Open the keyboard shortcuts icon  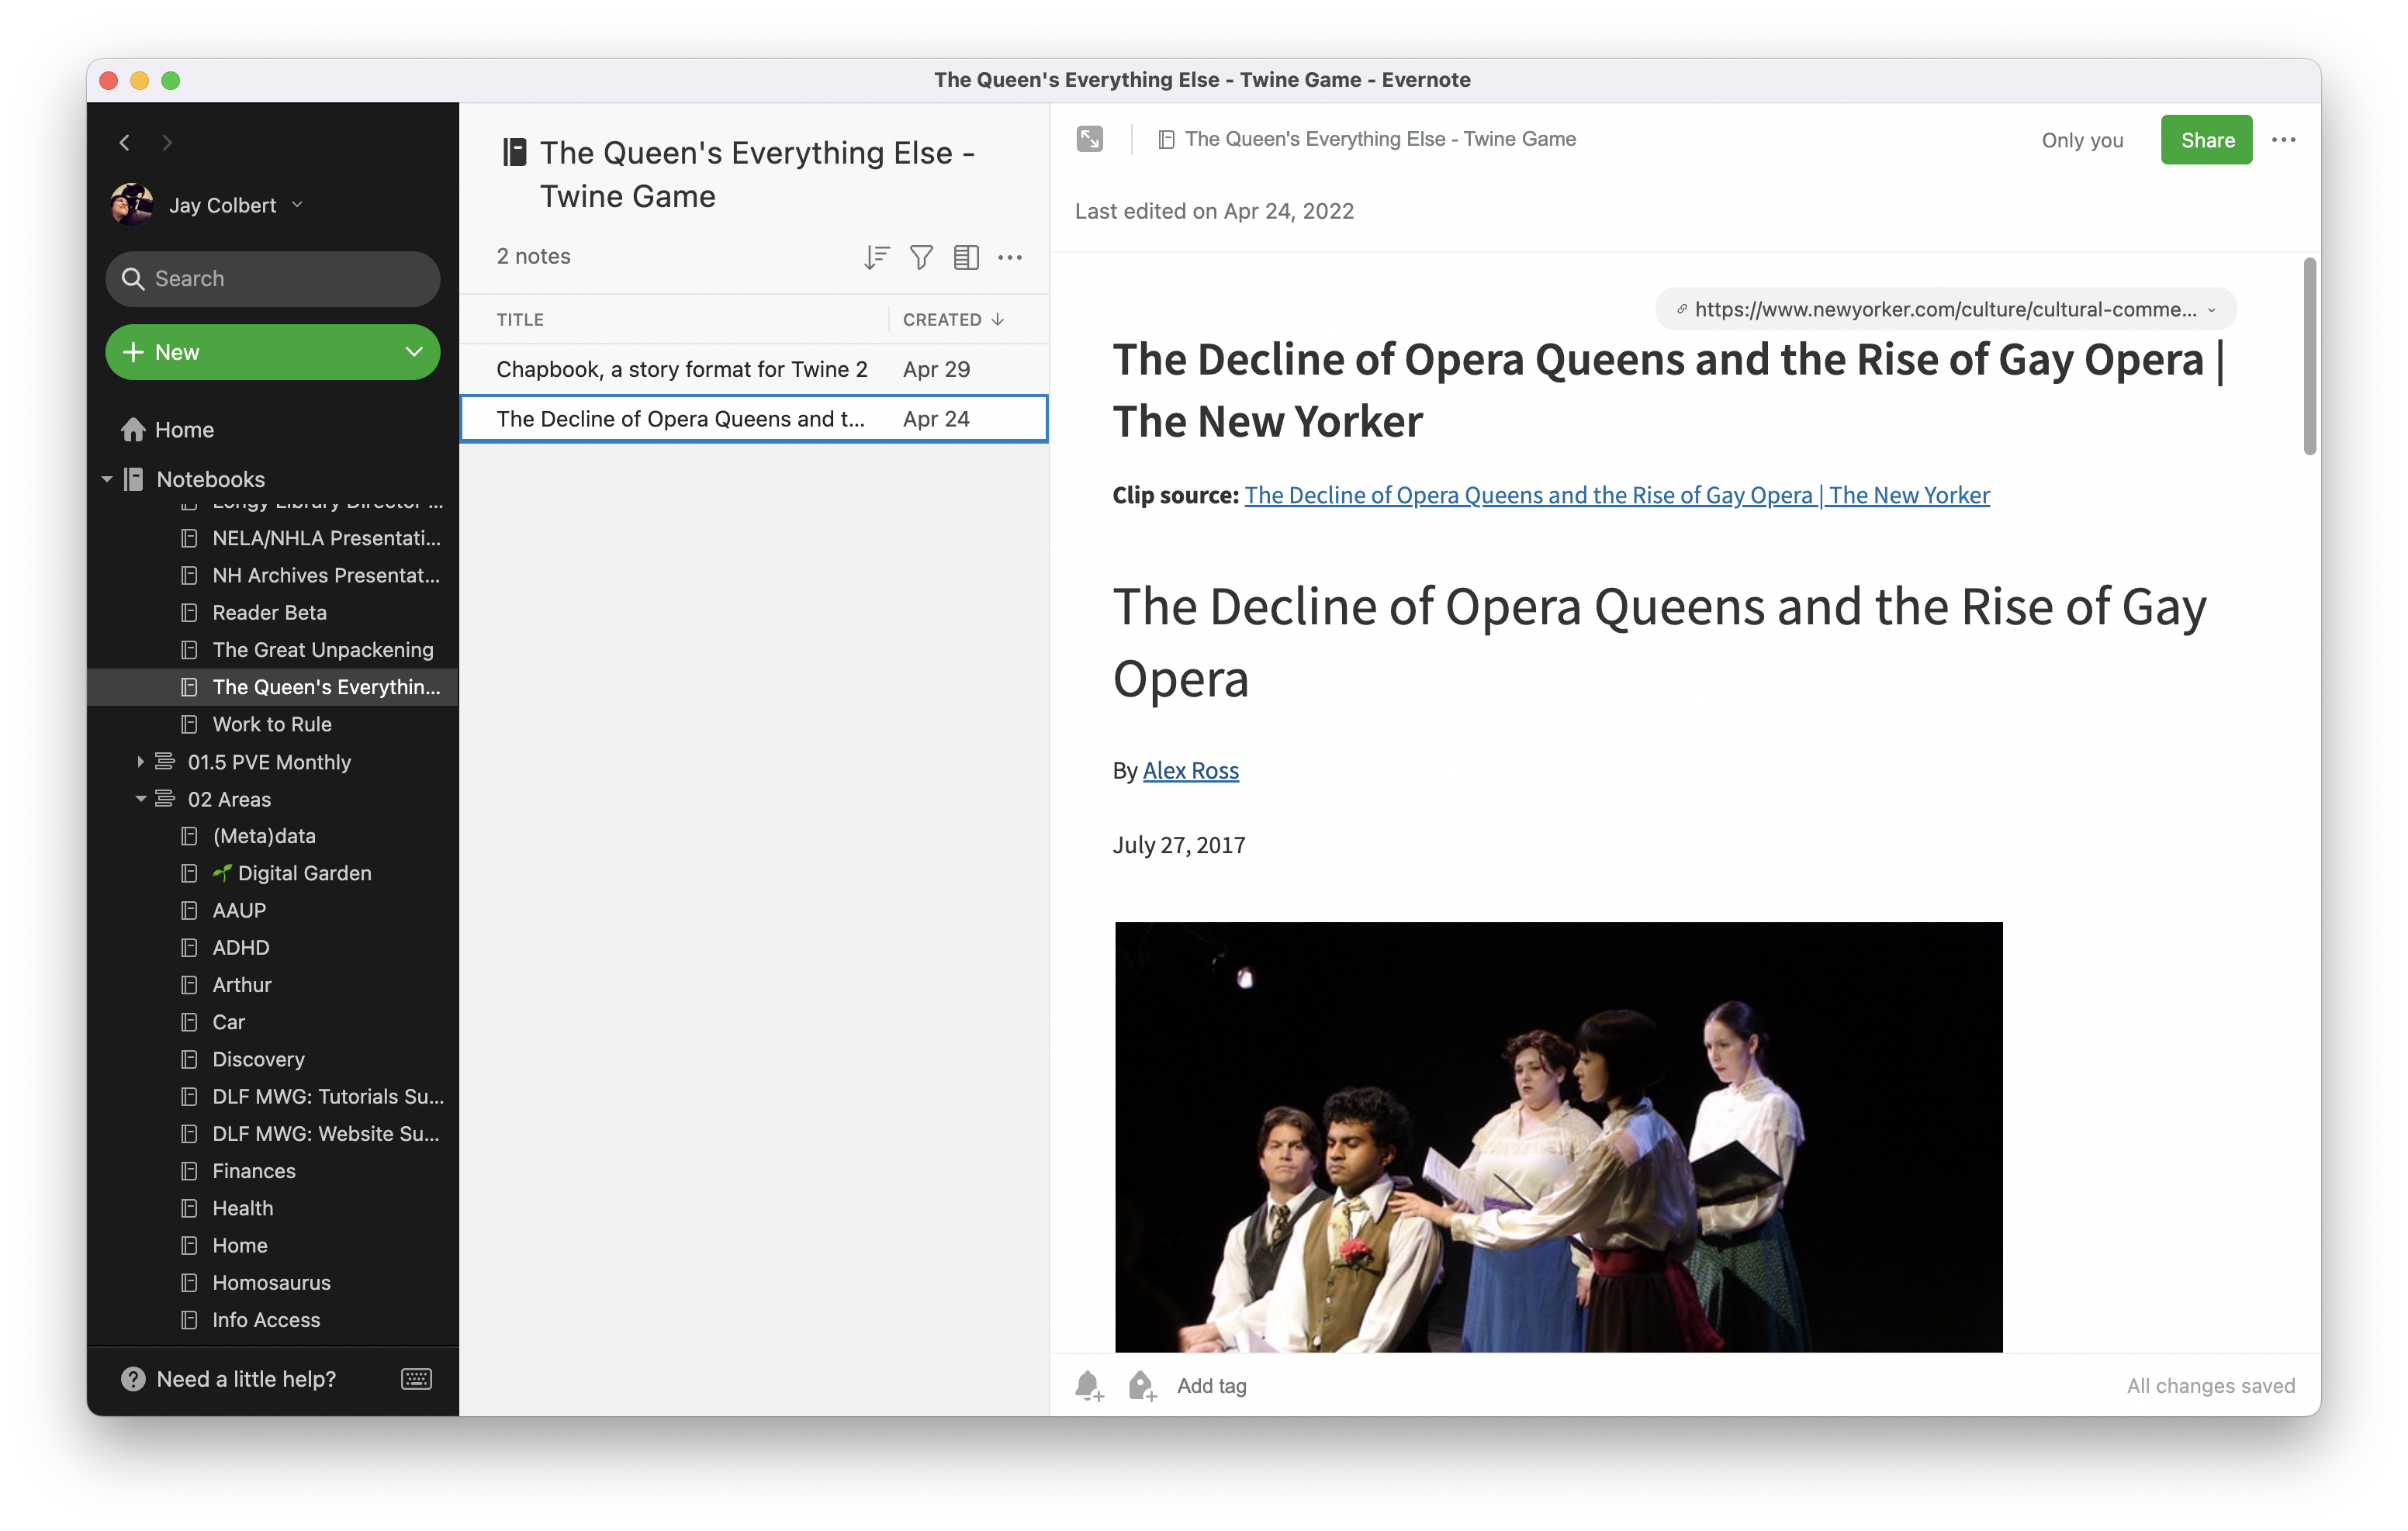pos(416,1379)
